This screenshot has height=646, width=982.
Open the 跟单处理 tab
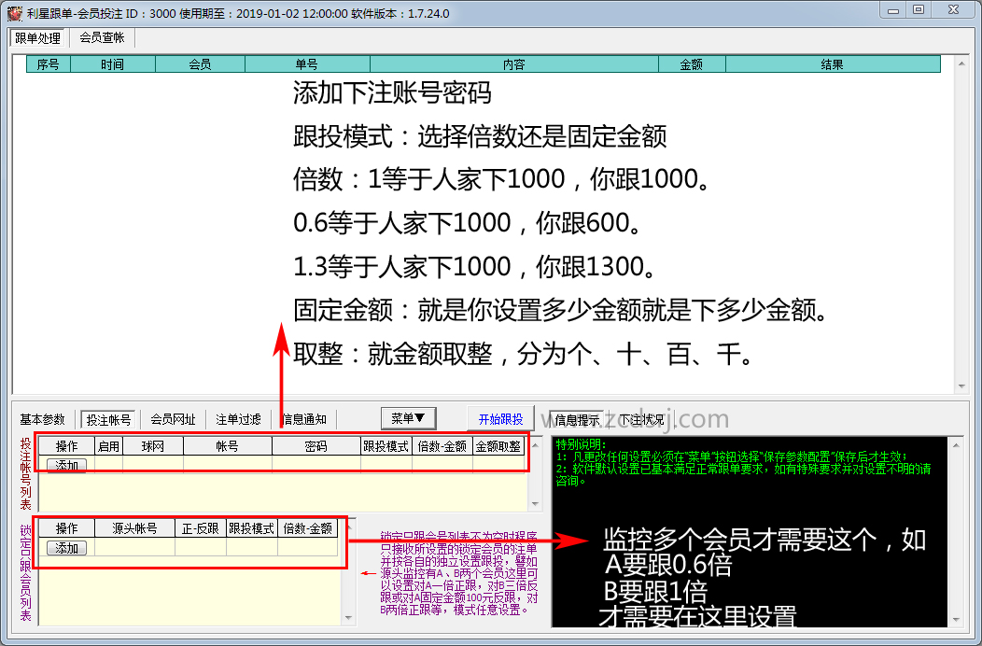click(x=38, y=38)
